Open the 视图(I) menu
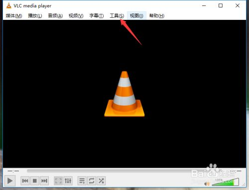This screenshot has height=190, width=249. point(136,16)
